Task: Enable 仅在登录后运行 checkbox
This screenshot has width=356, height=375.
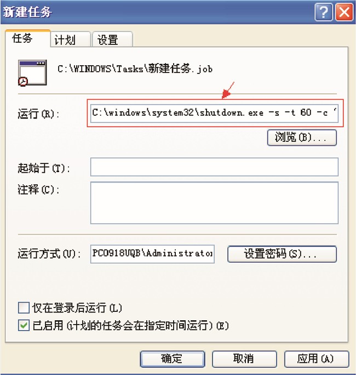Action: pos(24,308)
